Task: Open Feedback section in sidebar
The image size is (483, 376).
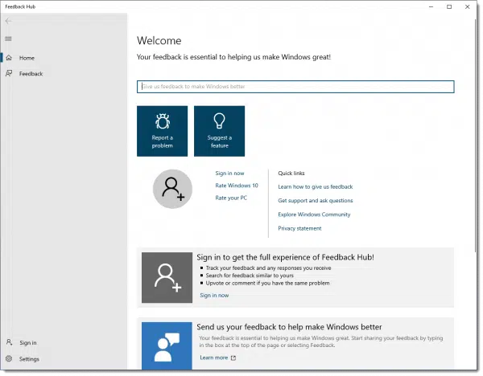Action: (31, 74)
